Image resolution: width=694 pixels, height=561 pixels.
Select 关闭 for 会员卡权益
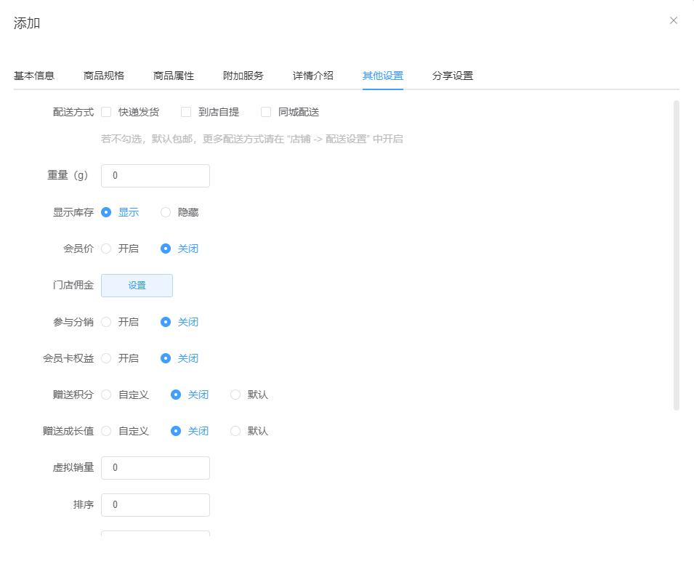click(166, 358)
